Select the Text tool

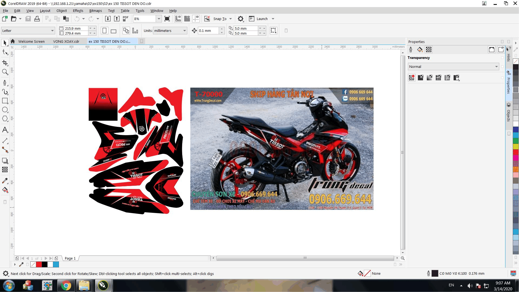[5, 130]
